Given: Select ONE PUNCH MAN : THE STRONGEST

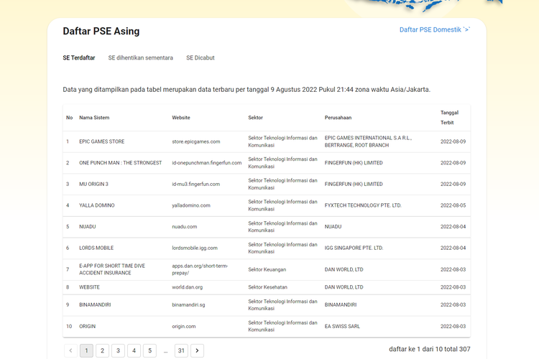Looking at the screenshot, I should [x=120, y=163].
